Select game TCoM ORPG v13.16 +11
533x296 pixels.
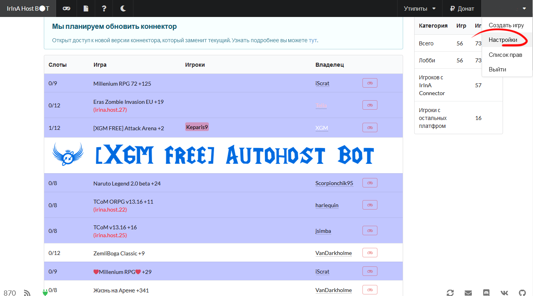pos(124,202)
